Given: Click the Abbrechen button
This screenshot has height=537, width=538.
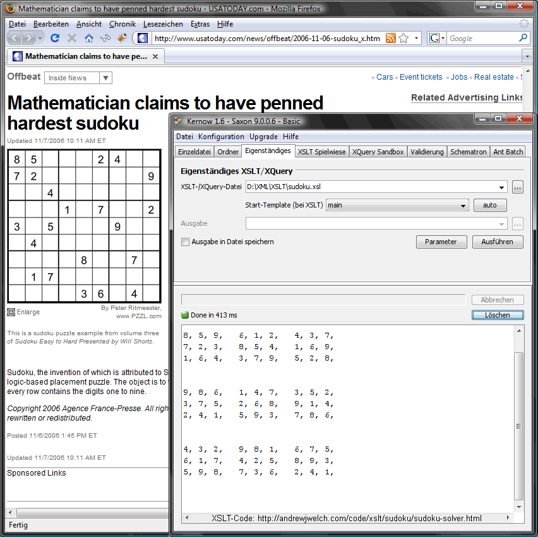Looking at the screenshot, I should click(497, 300).
